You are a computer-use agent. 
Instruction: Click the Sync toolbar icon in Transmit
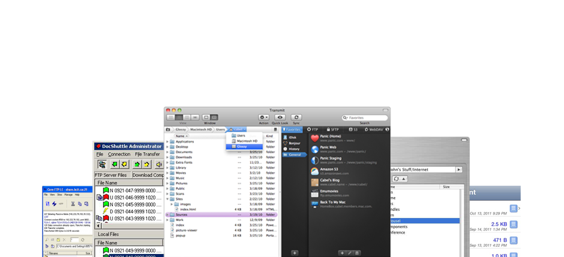coord(296,117)
